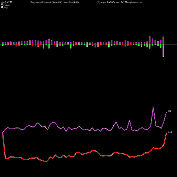The image size is (177, 177).
Task: Click the 0M volume value label
Action: (x=169, y=111)
